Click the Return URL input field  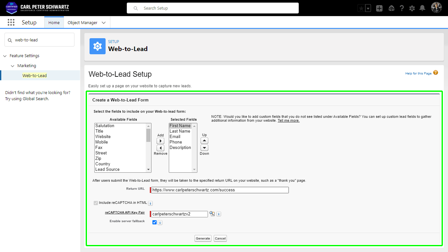pos(220,190)
